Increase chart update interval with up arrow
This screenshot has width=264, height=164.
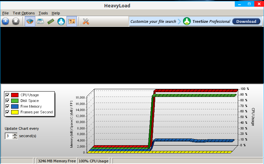(x=15, y=134)
